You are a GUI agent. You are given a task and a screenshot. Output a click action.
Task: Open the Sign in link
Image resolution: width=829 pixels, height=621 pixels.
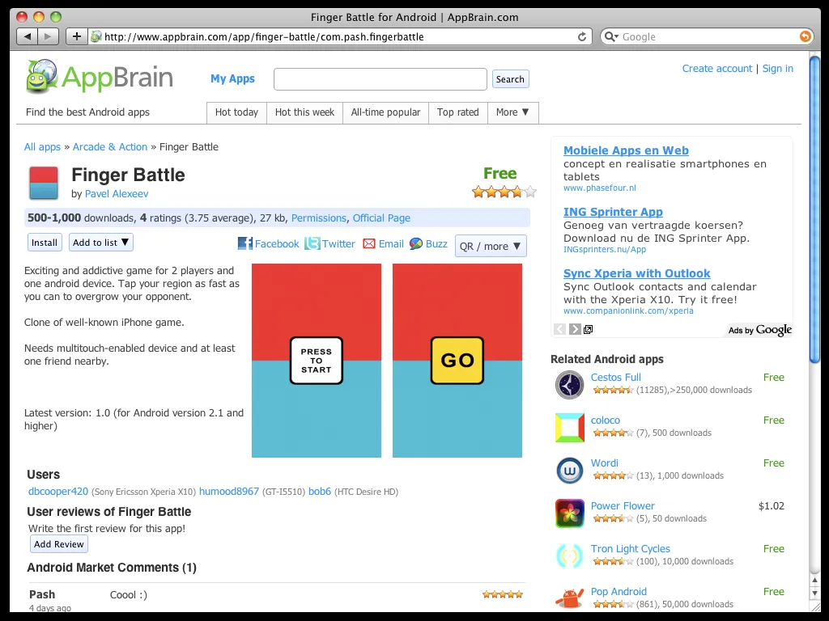[778, 69]
